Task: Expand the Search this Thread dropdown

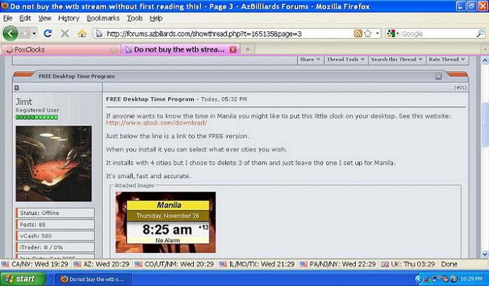Action: pyautogui.click(x=396, y=59)
